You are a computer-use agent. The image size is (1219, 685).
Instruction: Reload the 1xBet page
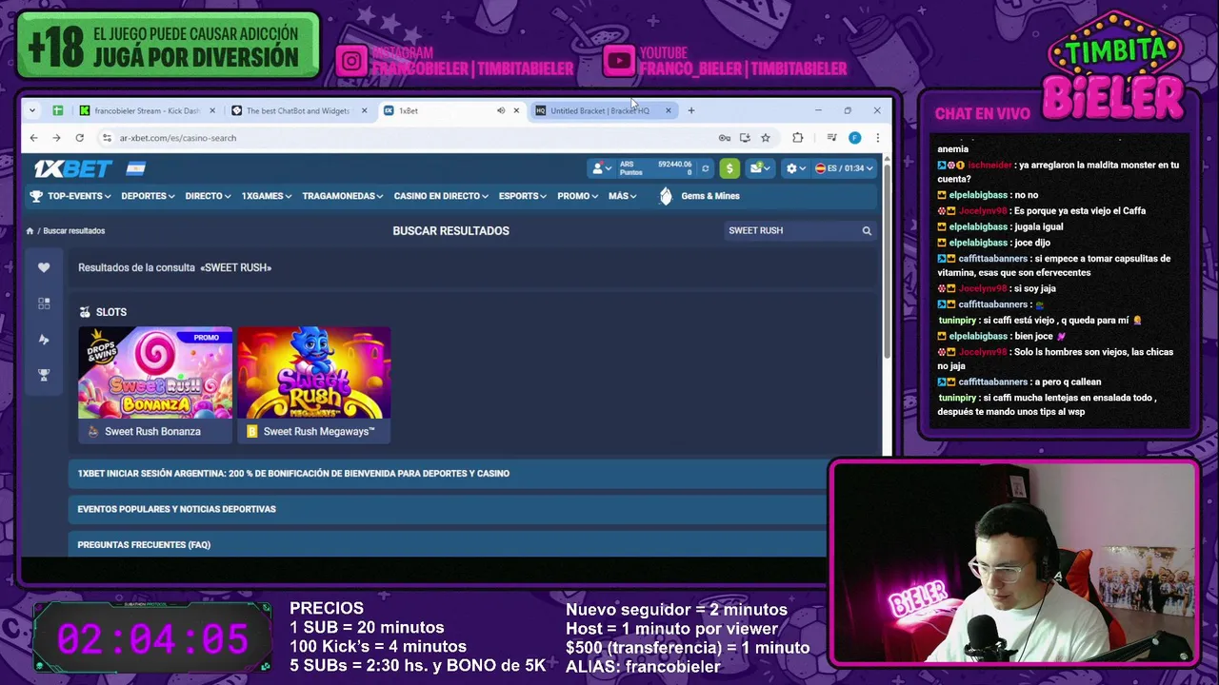coord(79,138)
